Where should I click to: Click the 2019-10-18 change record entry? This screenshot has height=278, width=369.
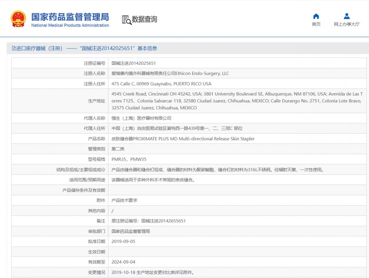coord(153,272)
